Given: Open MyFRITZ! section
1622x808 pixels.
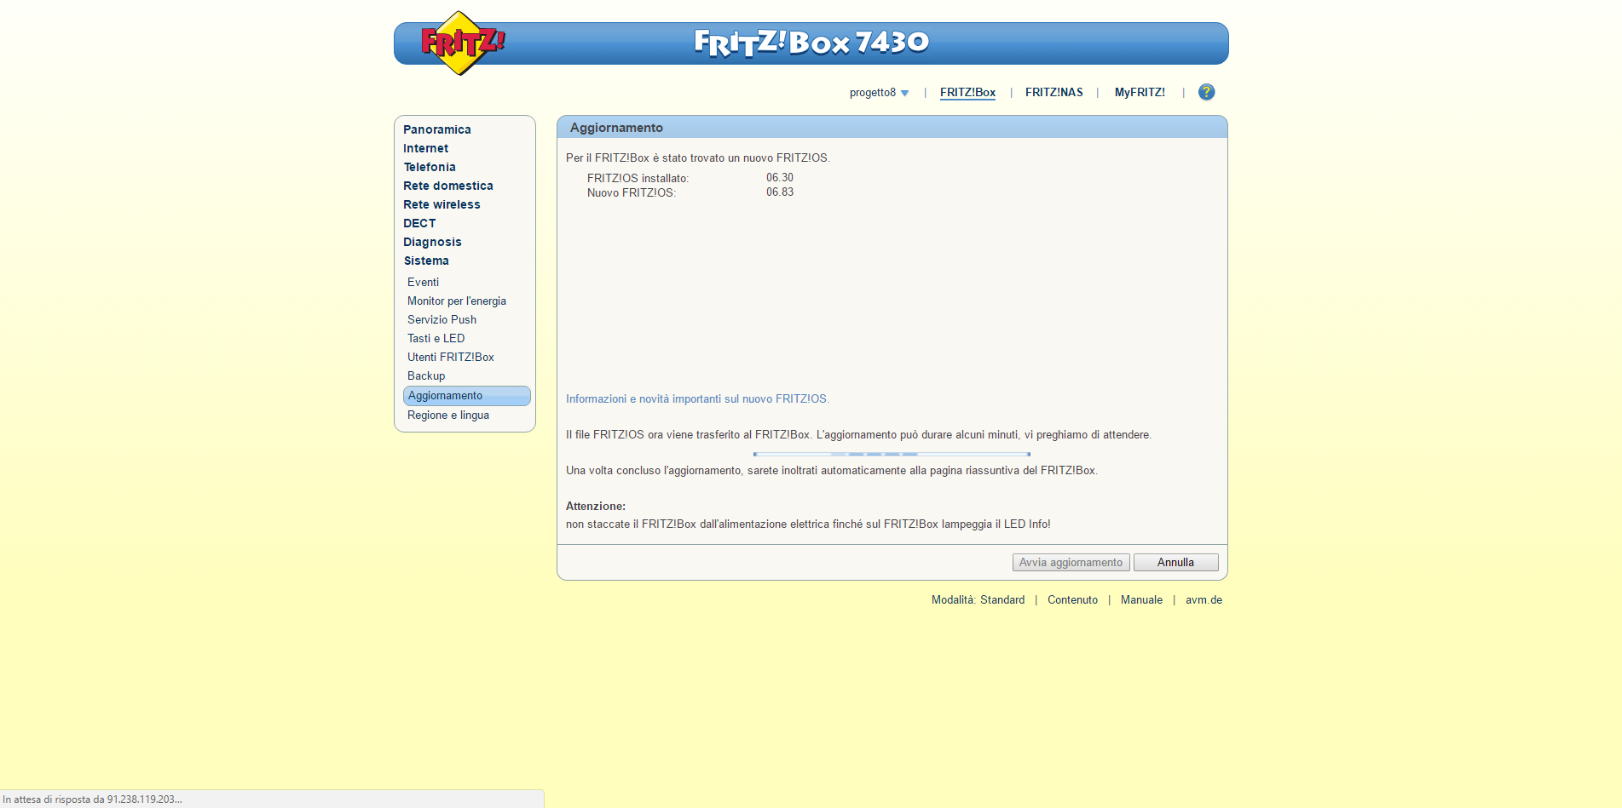Looking at the screenshot, I should pos(1140,93).
